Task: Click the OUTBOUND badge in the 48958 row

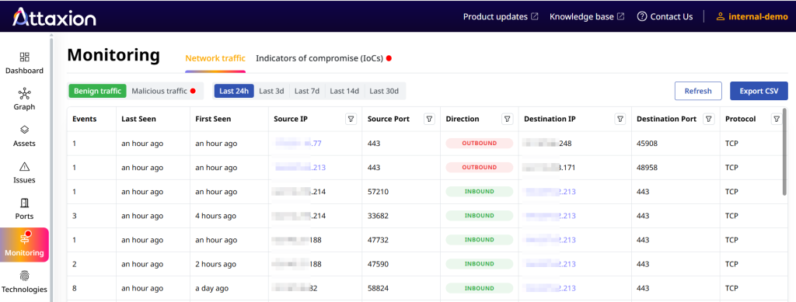Action: pyautogui.click(x=479, y=167)
